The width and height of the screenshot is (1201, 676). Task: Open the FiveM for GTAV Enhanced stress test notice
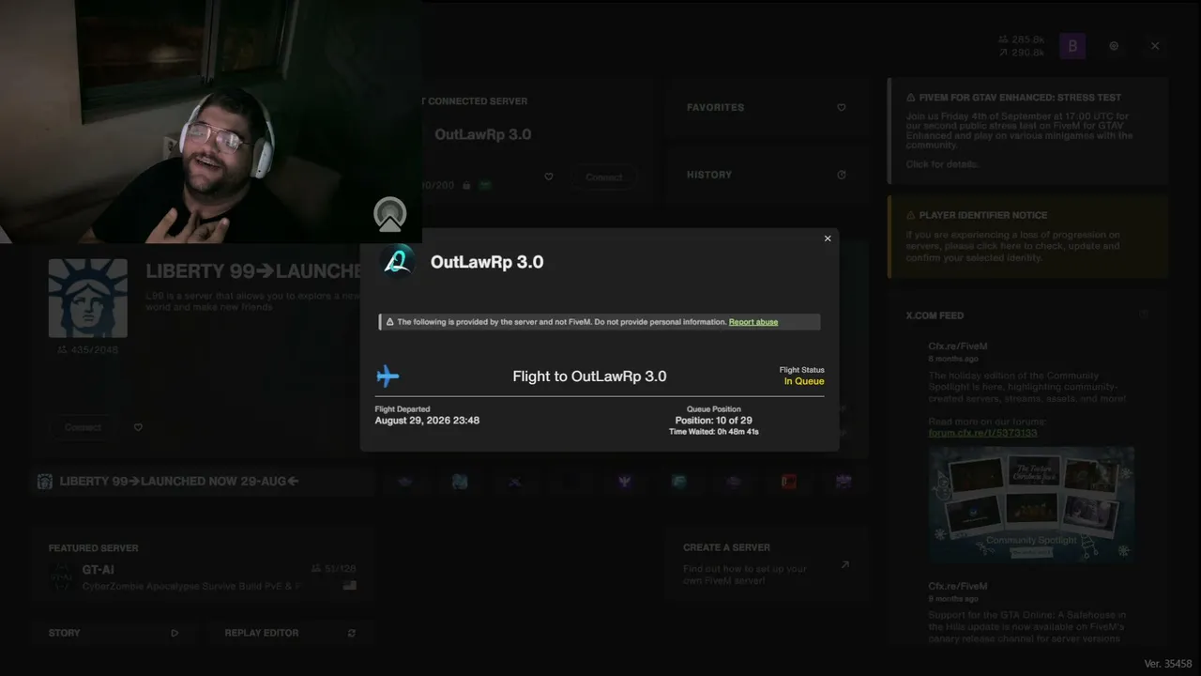[1028, 131]
